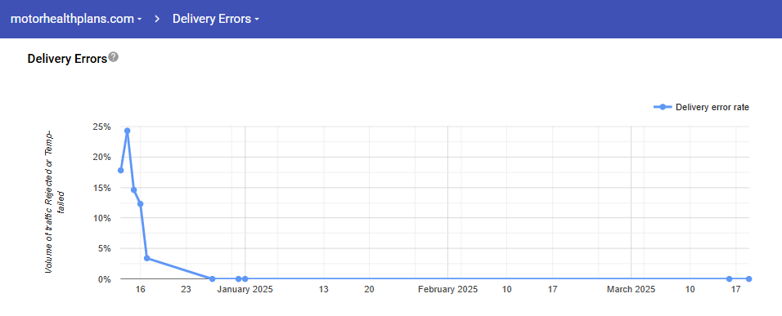Expand the Delivery Errors dashboard dropdown
The width and height of the screenshot is (782, 316).
[215, 19]
